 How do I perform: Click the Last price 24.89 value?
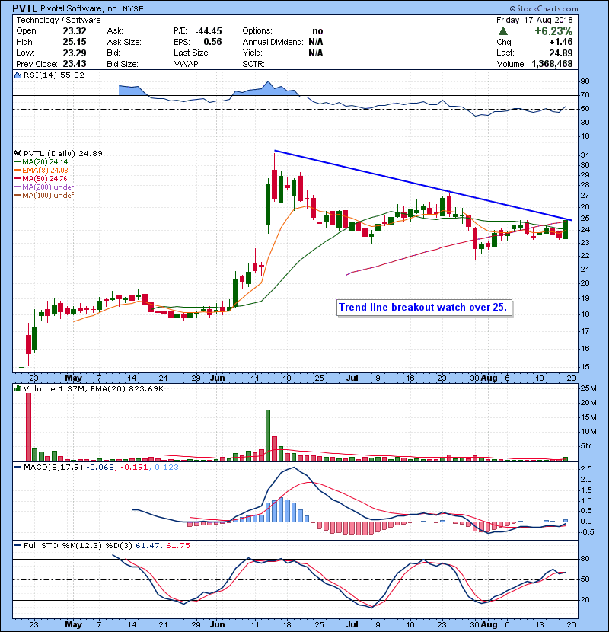560,53
